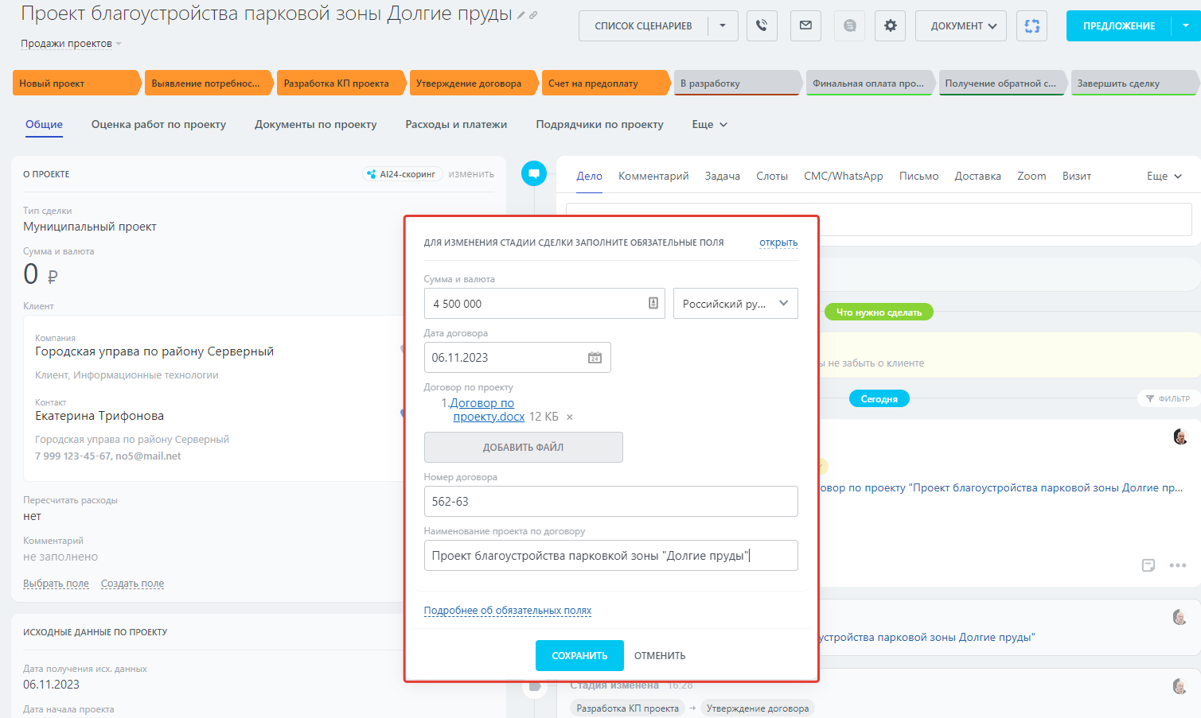Select the СМС/WhatsApp timeline tab
This screenshot has width=1201, height=718.
tap(844, 176)
